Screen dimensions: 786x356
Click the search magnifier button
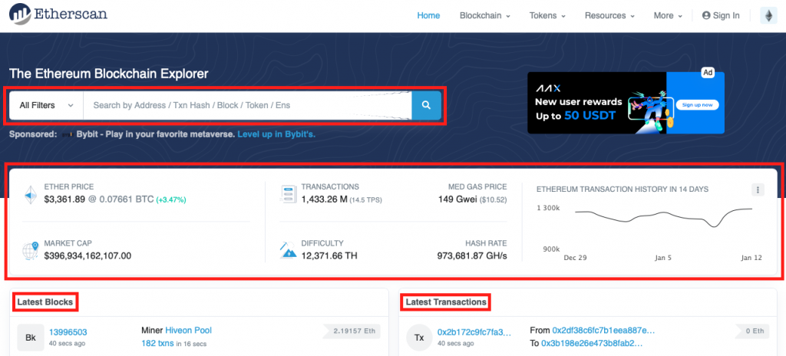426,105
